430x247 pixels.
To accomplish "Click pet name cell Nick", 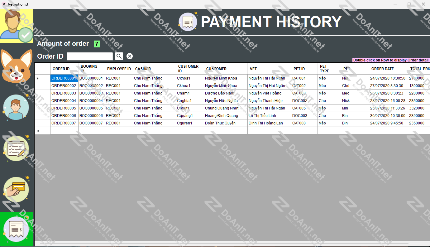I will coord(355,101).
